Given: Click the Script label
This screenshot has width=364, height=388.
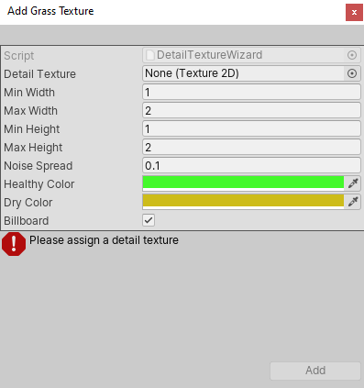Looking at the screenshot, I should (19, 56).
